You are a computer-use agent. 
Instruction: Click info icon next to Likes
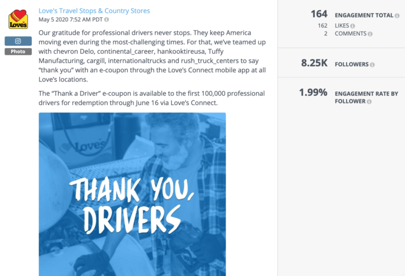[x=353, y=26]
